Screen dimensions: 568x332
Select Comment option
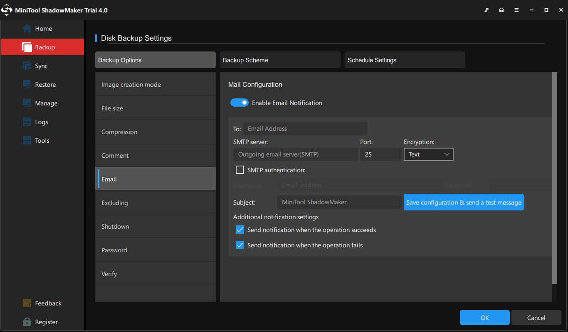point(156,155)
